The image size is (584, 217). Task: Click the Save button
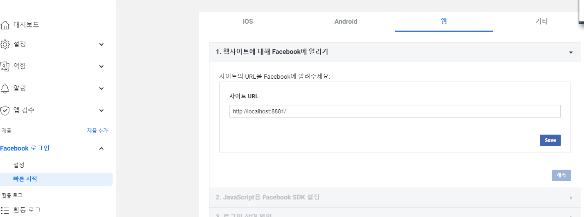click(550, 140)
